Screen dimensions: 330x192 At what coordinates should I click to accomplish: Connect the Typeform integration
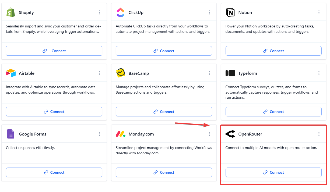[x=273, y=112]
